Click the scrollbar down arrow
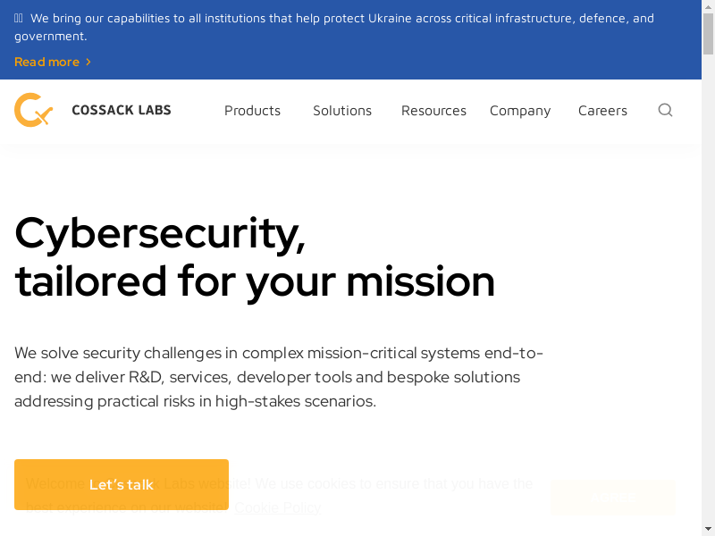This screenshot has width=715, height=536. [x=709, y=529]
